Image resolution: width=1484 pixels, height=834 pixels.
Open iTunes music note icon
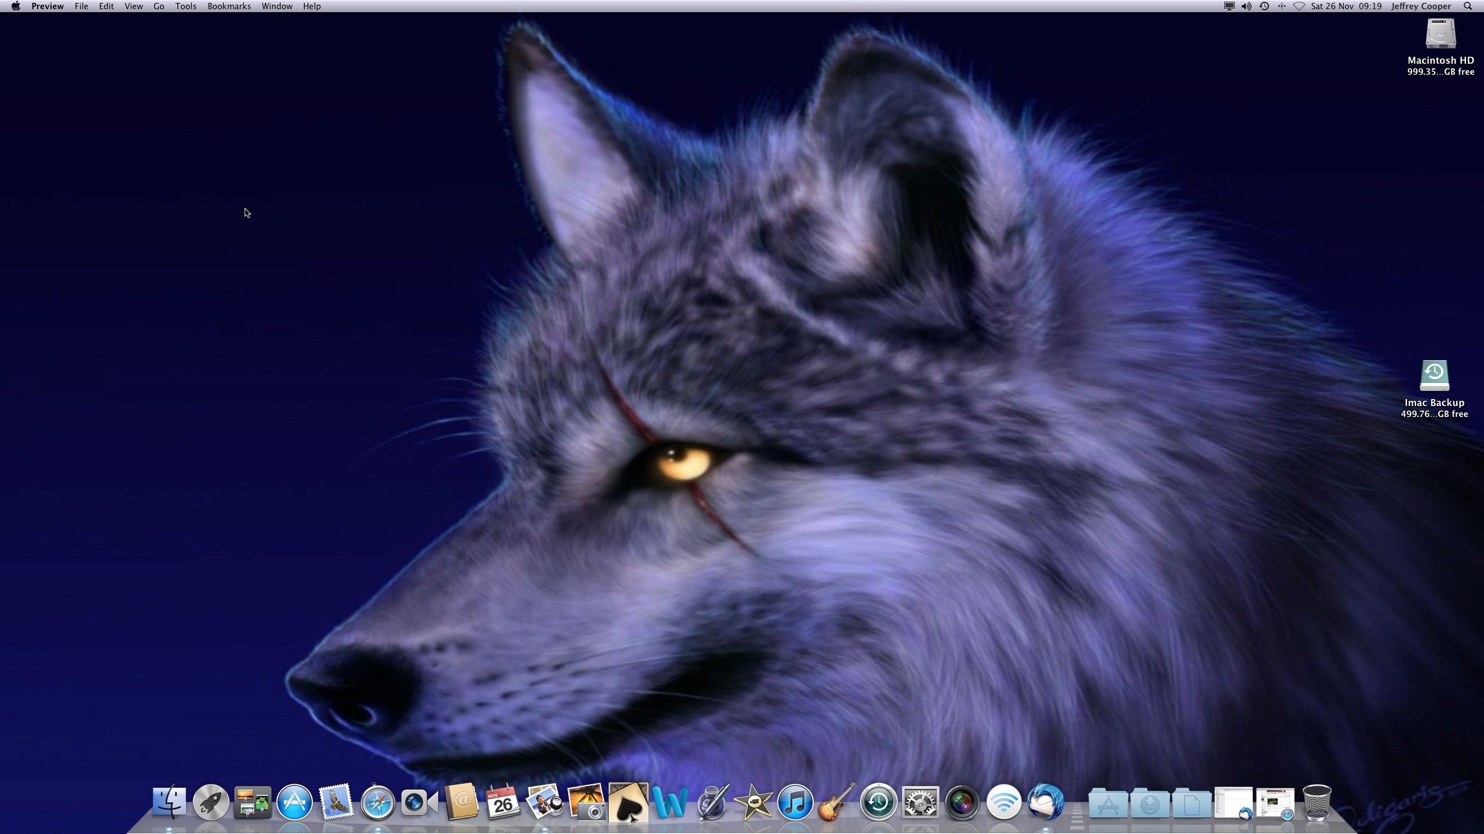795,802
